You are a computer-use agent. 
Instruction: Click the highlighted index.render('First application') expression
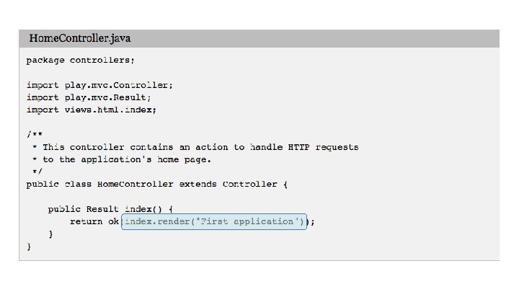pyautogui.click(x=214, y=221)
